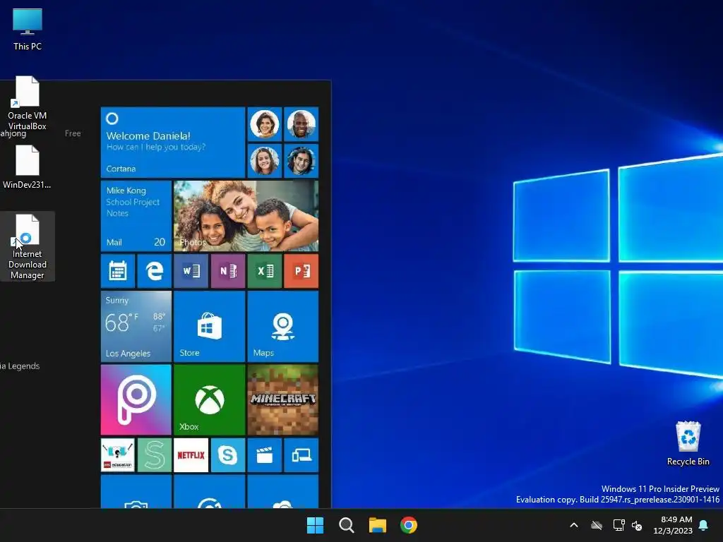
Task: Select the top-left woman contact avatar tile
Action: (x=265, y=124)
